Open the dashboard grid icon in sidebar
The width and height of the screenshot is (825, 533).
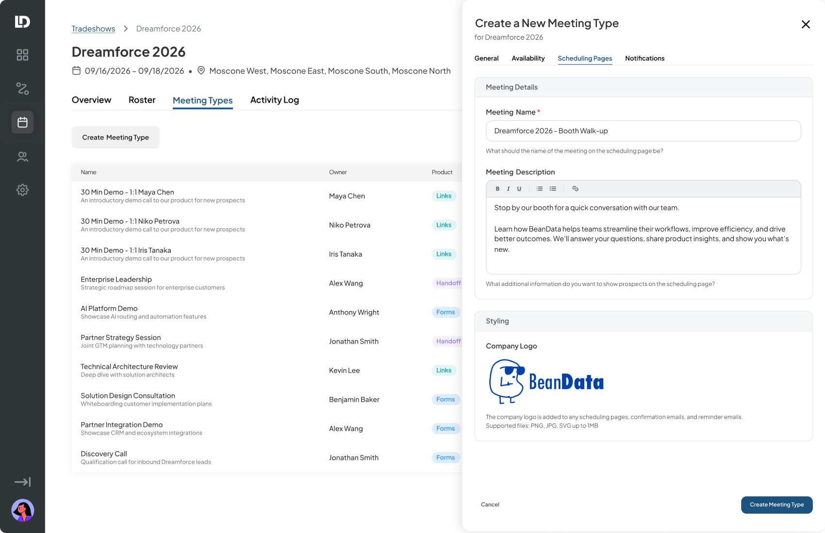(22, 55)
